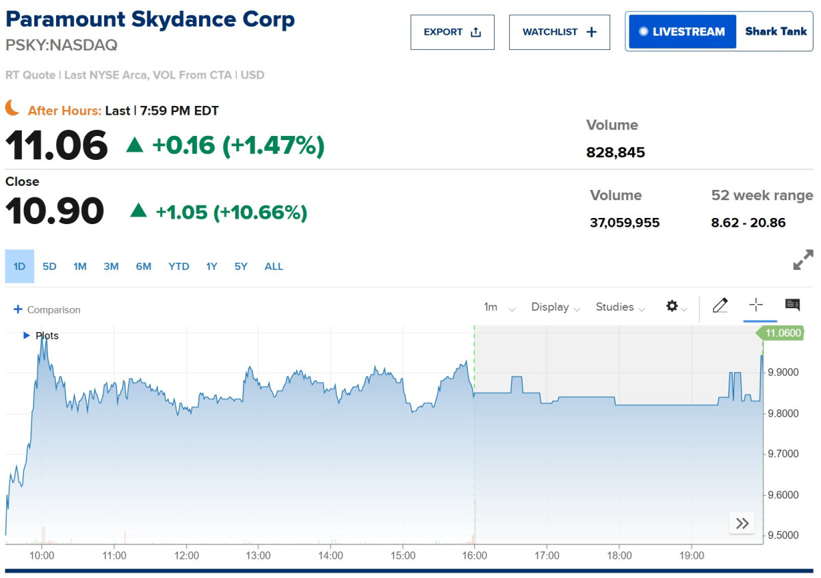Screen dimensions: 821x578
Task: Click 52 week range 8.62 - 20.86
Action: click(x=748, y=222)
